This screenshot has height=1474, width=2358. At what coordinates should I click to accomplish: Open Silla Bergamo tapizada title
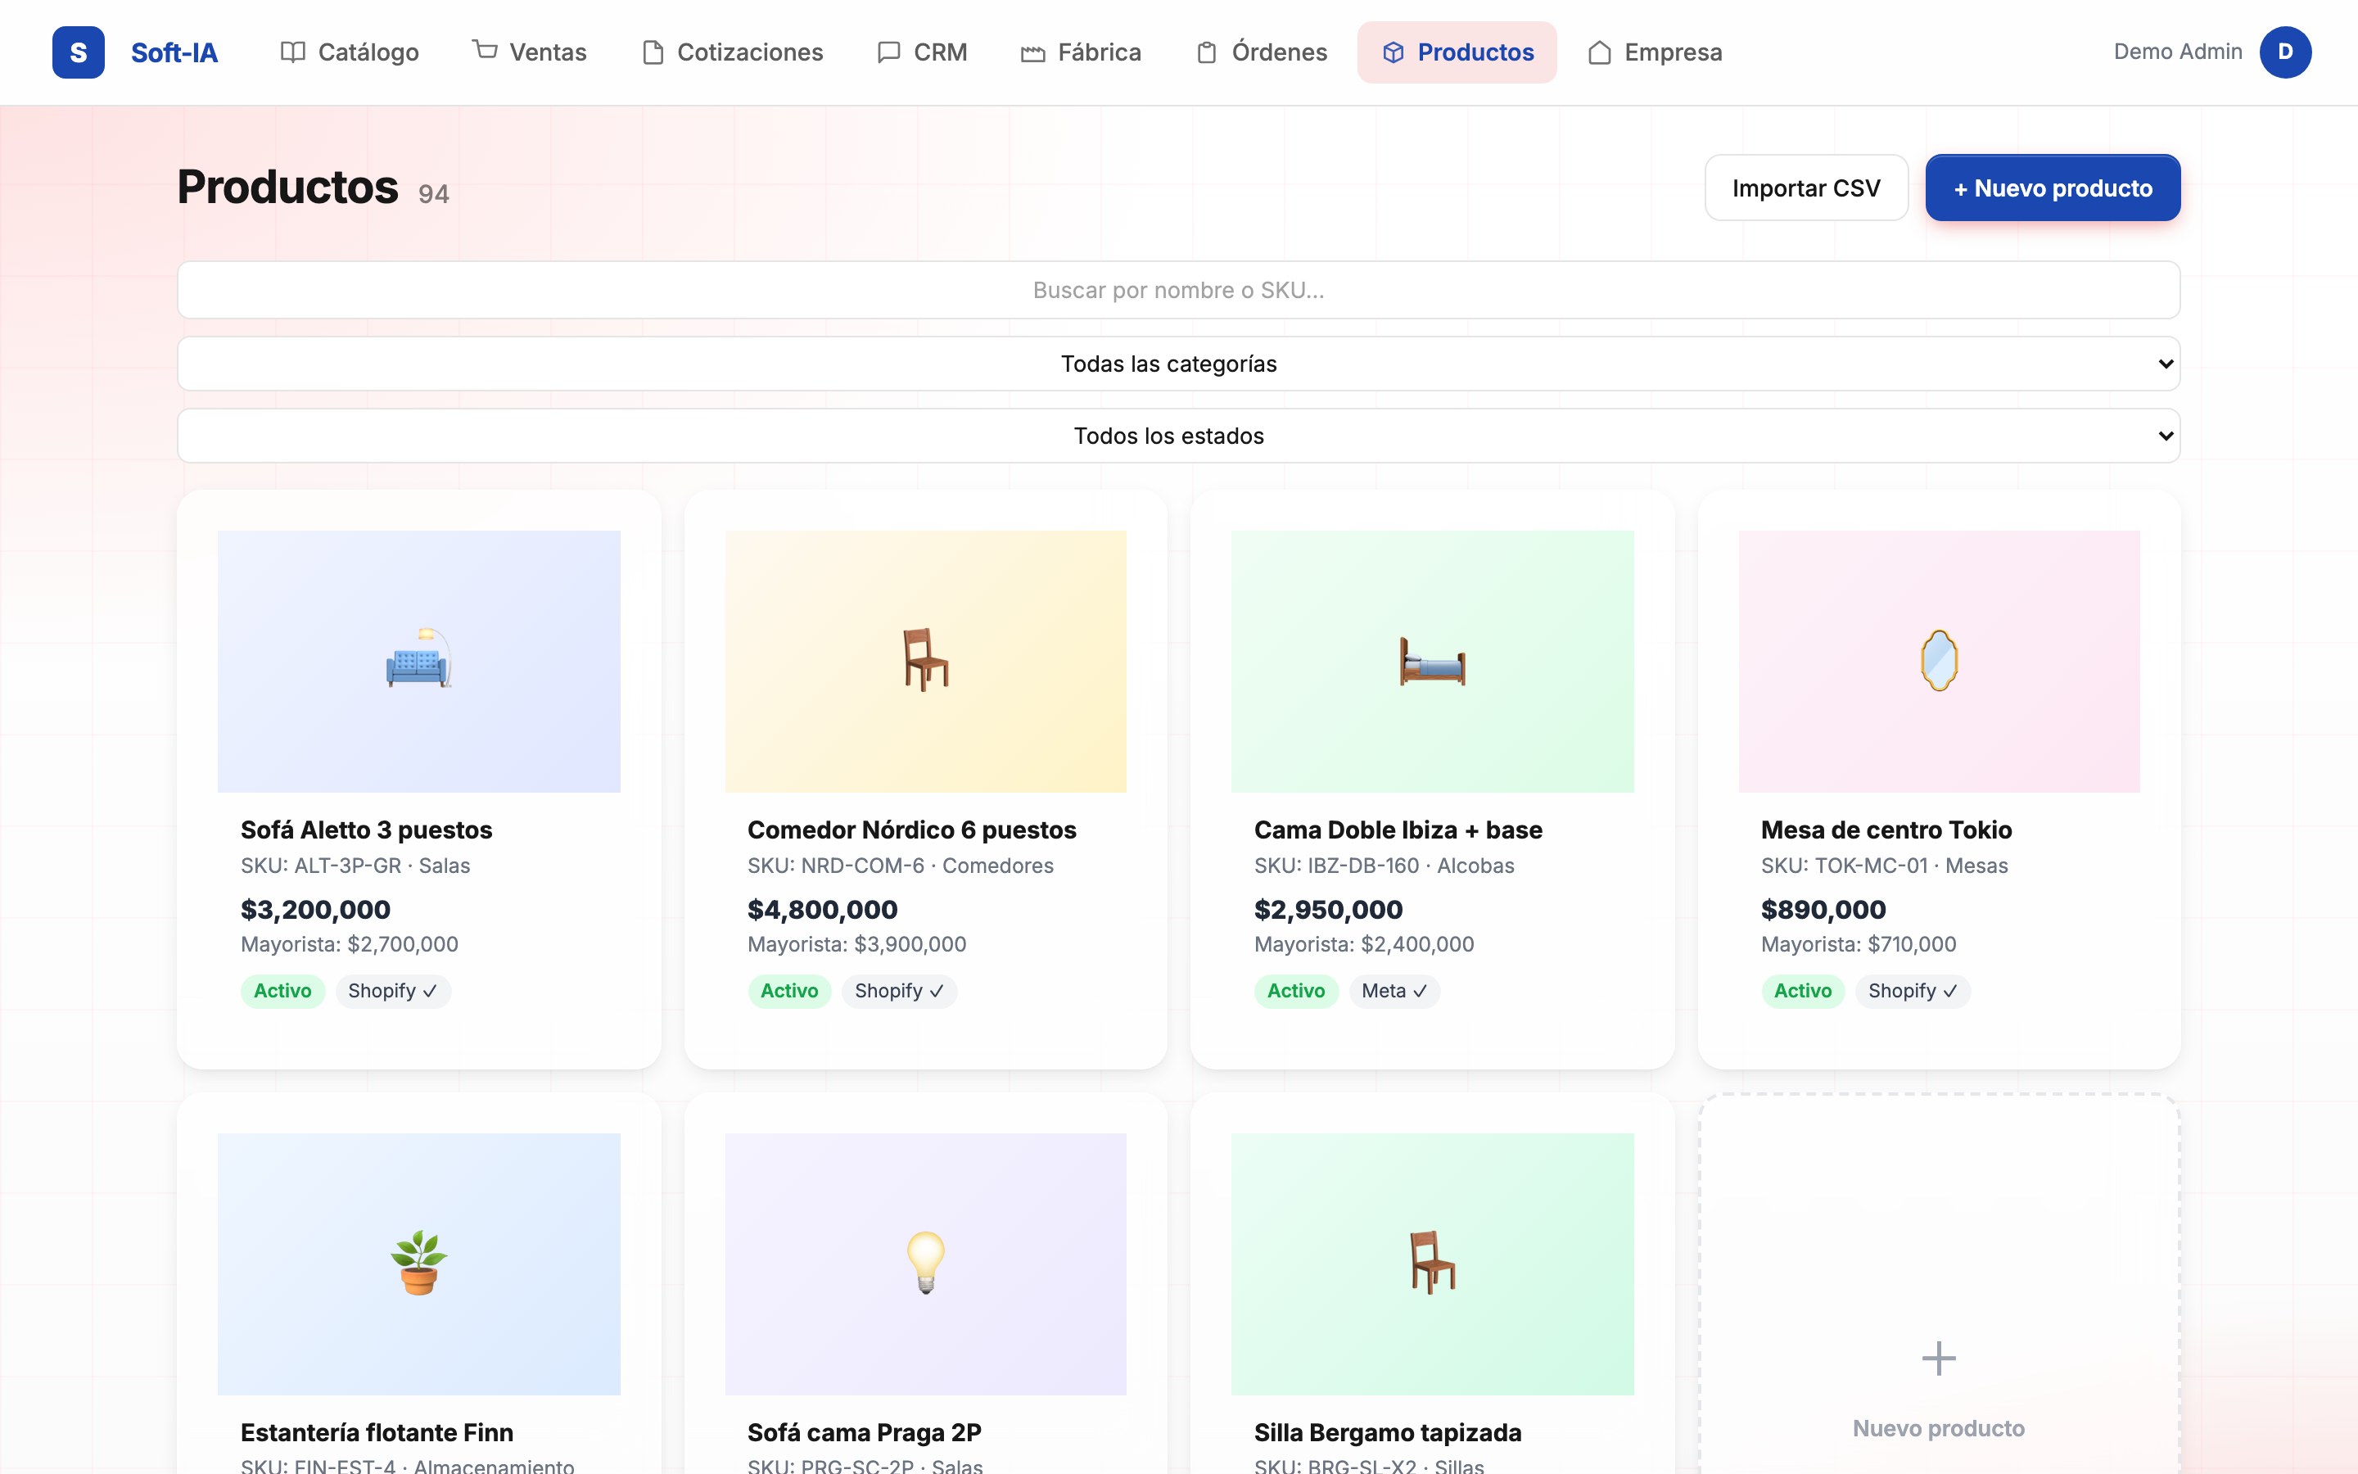click(1388, 1432)
